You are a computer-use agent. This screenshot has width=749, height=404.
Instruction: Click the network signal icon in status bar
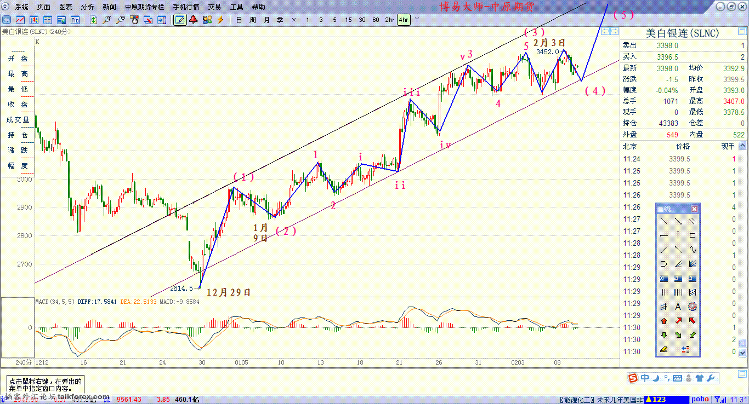pos(719,399)
